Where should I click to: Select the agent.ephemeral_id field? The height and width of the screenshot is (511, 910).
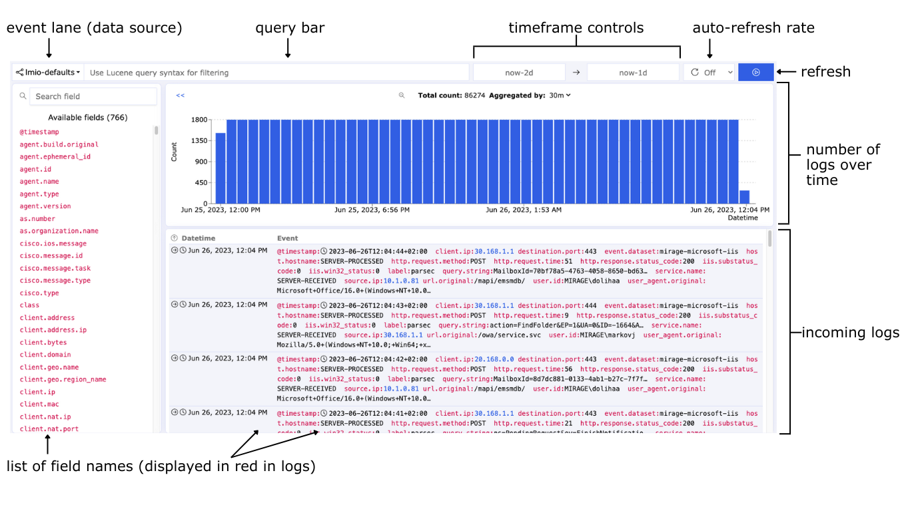(x=55, y=156)
